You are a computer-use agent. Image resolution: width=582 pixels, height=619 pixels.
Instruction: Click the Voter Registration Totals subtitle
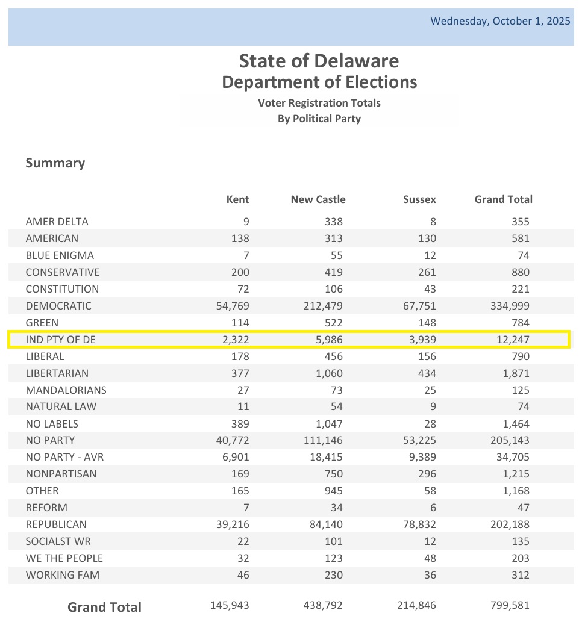click(319, 103)
